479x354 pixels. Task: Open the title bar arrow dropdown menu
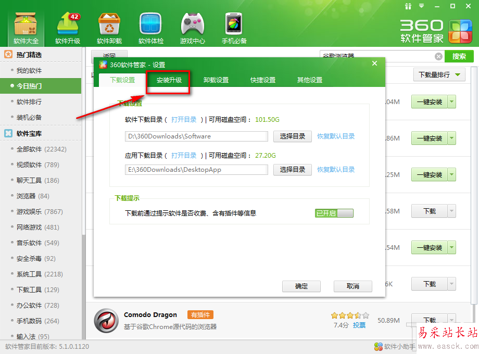421,7
